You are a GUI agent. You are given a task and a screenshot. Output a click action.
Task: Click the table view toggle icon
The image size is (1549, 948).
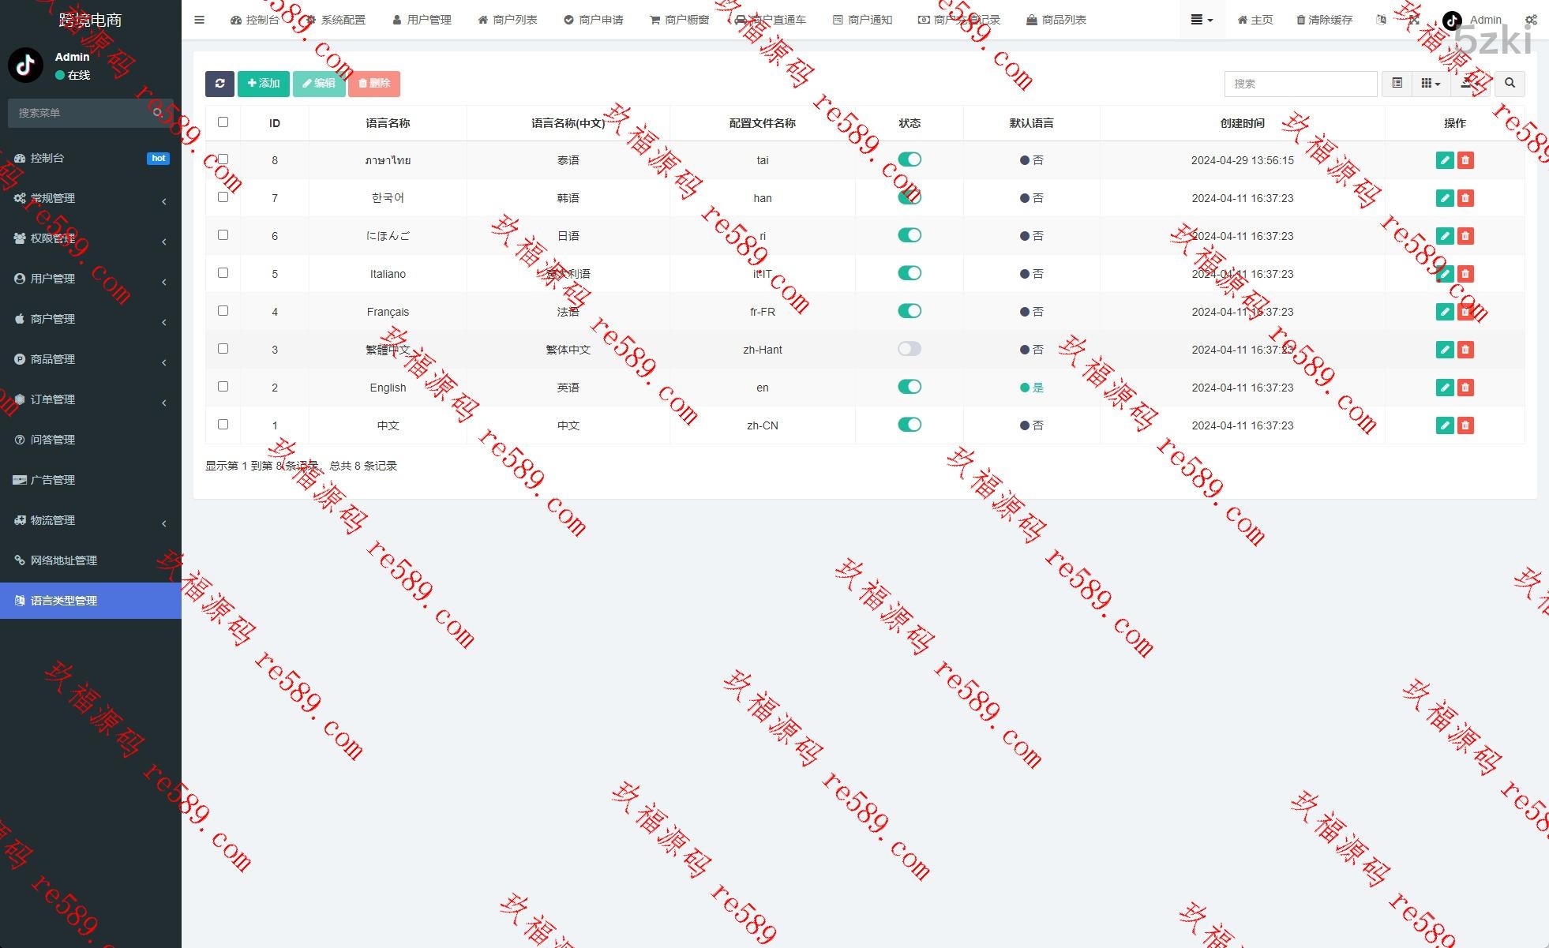pyautogui.click(x=1397, y=83)
